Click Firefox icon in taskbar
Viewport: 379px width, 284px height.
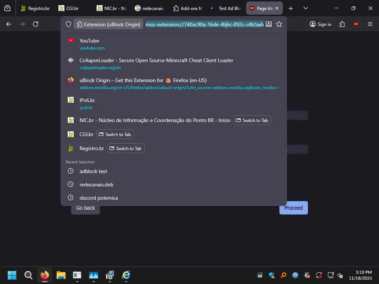pos(45,275)
